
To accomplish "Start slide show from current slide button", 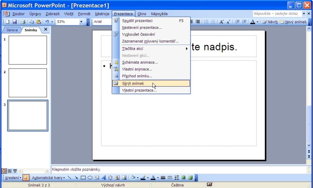I will [15, 171].
